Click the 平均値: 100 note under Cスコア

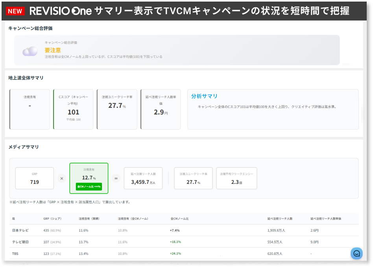click(74, 120)
